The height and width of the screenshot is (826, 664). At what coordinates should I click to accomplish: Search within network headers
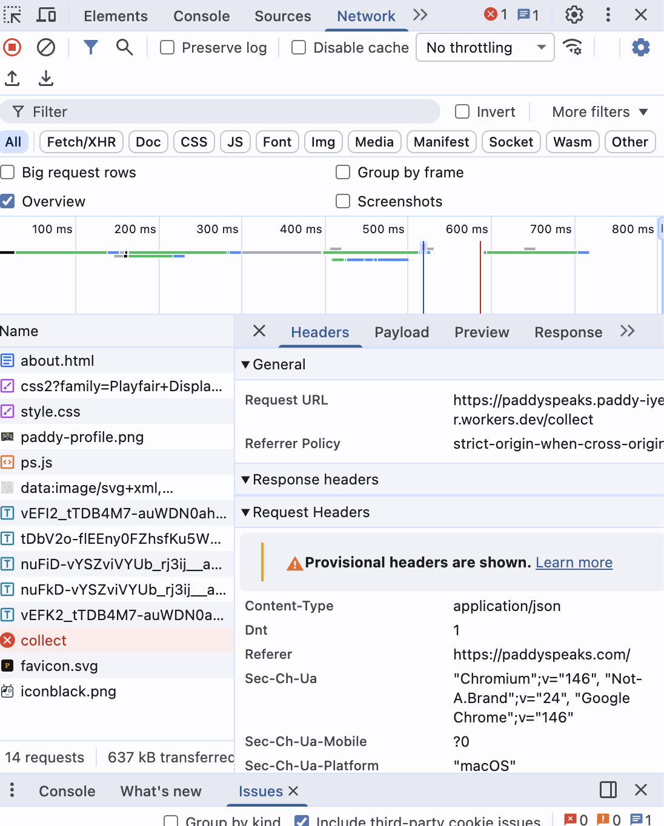click(124, 47)
